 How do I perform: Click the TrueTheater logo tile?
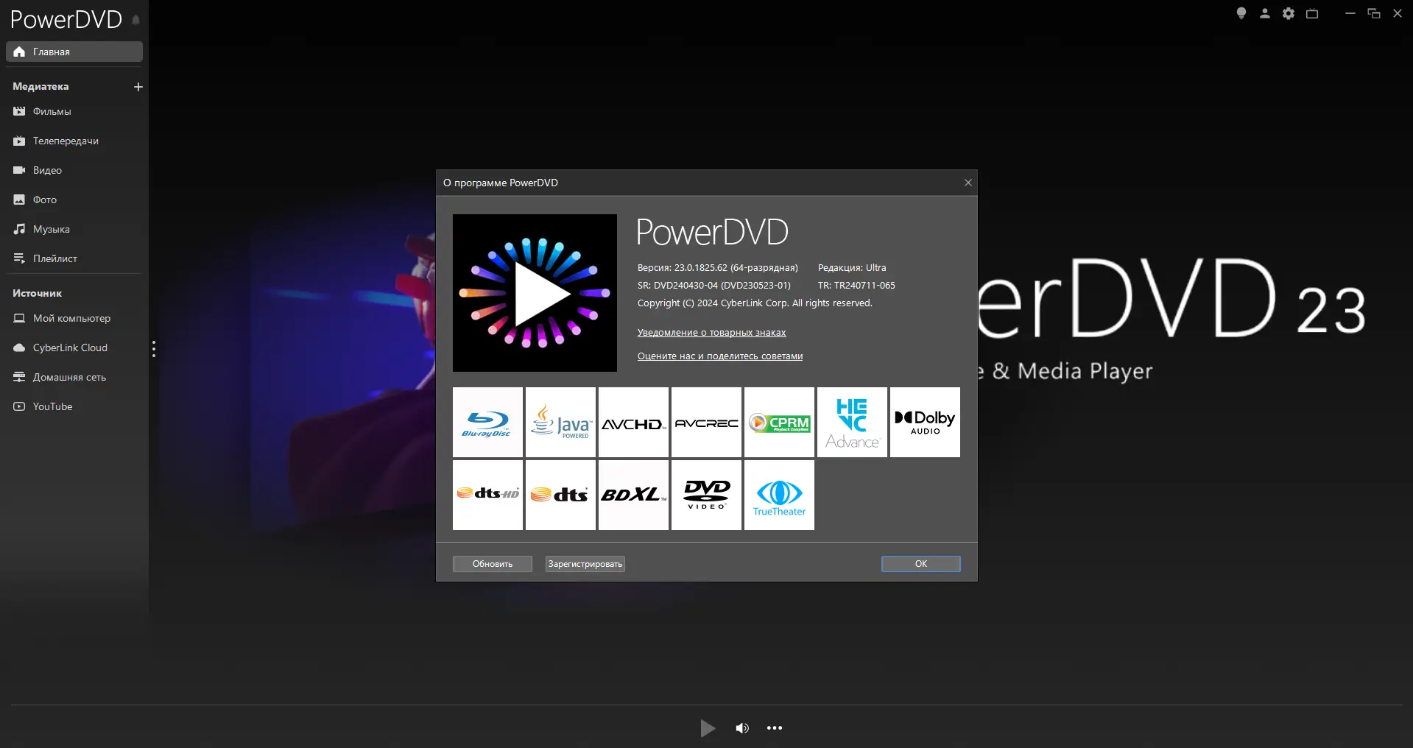[x=779, y=495]
